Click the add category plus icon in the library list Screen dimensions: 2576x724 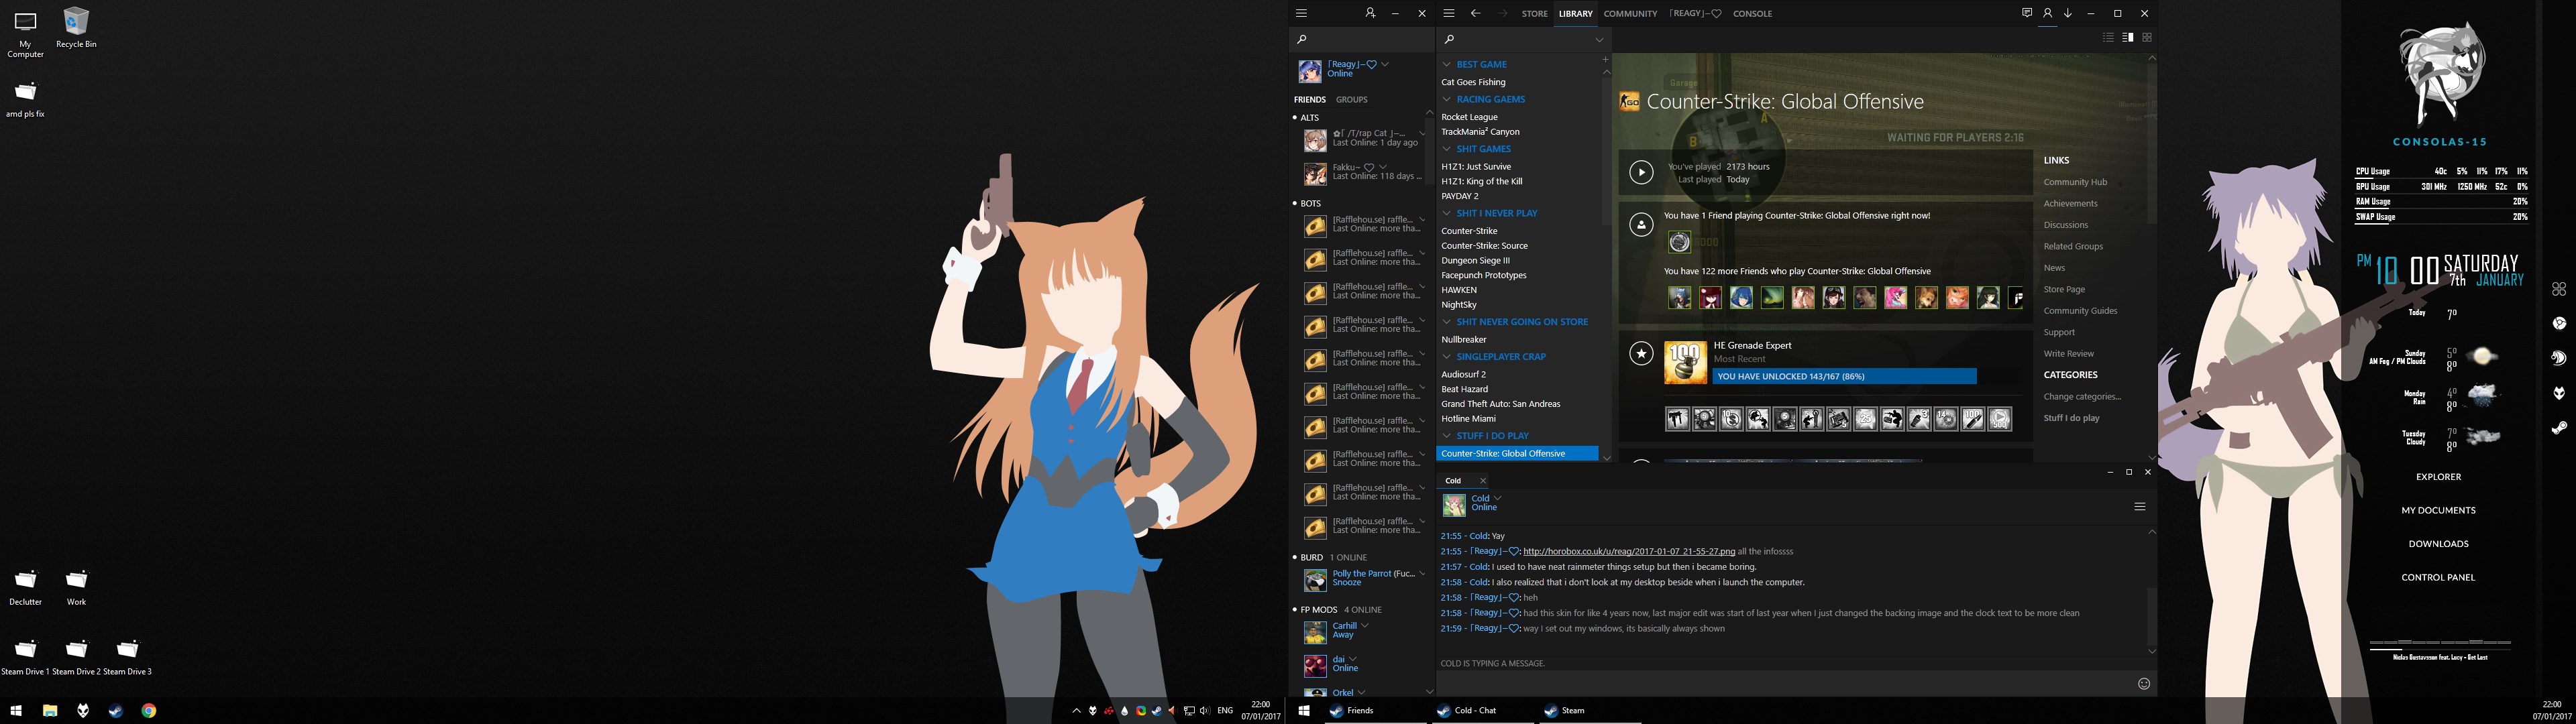pyautogui.click(x=1606, y=60)
